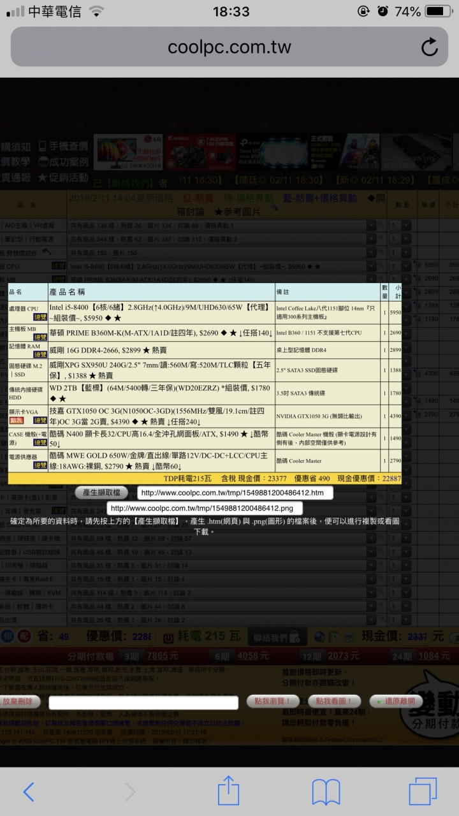Open quantity dropdown in AIO主機 row

400,225
